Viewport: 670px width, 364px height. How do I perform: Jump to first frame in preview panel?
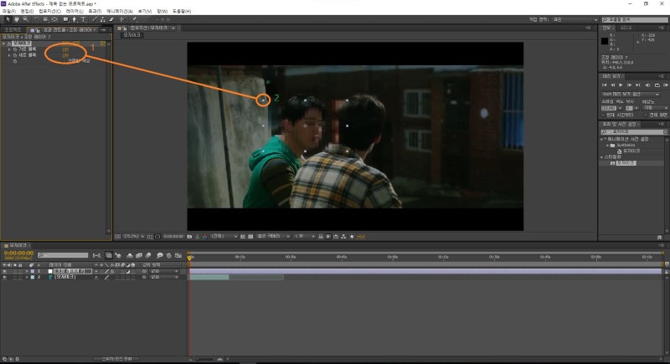tap(604, 85)
